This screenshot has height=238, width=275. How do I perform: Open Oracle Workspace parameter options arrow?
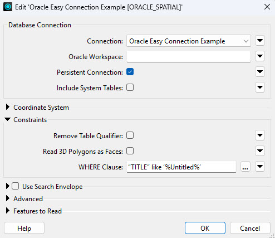260,56
